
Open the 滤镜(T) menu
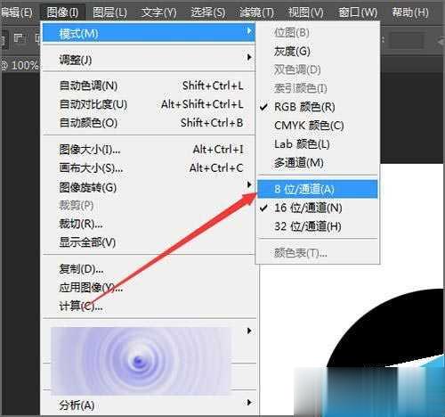(256, 12)
